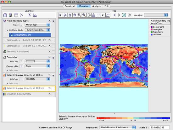Show the Earthquakes Big 6.0-9.0 layer
Screen dimensions: 173x130
click(x=53, y=40)
